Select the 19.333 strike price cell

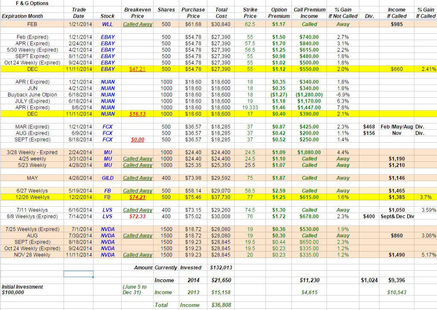click(250, 108)
